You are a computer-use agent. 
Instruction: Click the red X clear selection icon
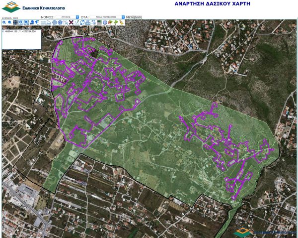pos(71,22)
